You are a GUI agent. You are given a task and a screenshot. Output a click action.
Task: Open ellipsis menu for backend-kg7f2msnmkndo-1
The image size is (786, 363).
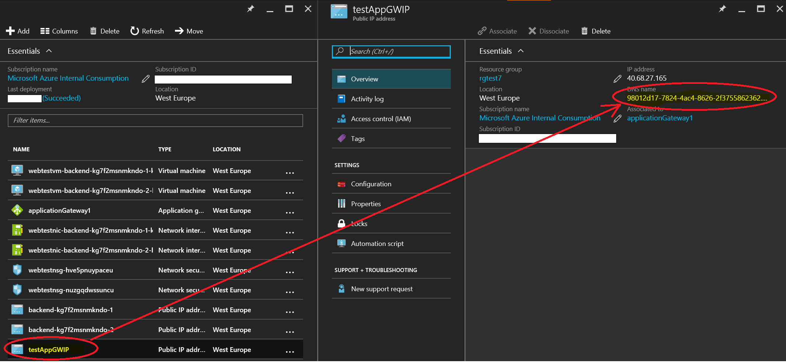point(290,312)
